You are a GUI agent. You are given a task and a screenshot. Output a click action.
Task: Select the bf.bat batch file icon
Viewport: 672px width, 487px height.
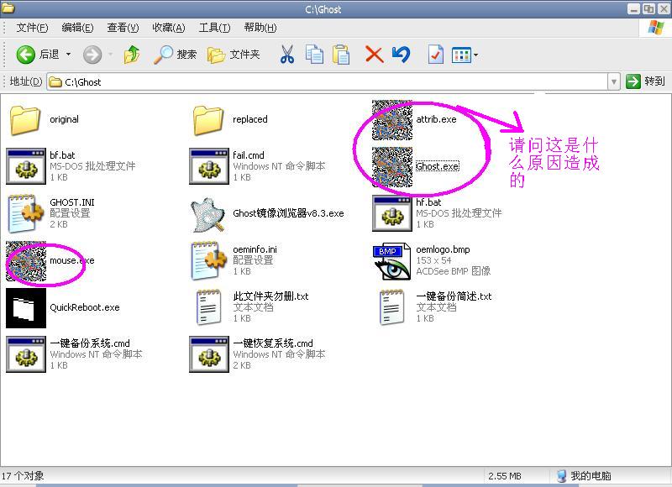click(26, 166)
